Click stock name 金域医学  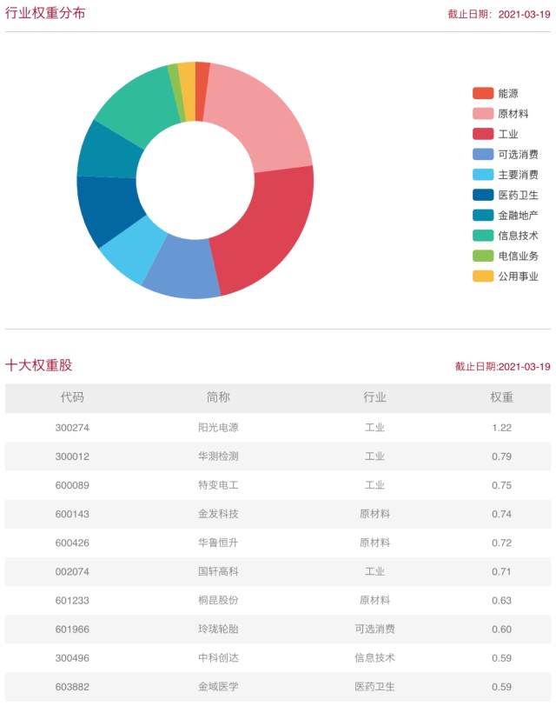(x=218, y=687)
